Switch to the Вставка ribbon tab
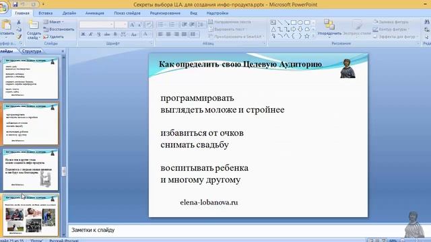The image size is (431, 242). click(45, 13)
